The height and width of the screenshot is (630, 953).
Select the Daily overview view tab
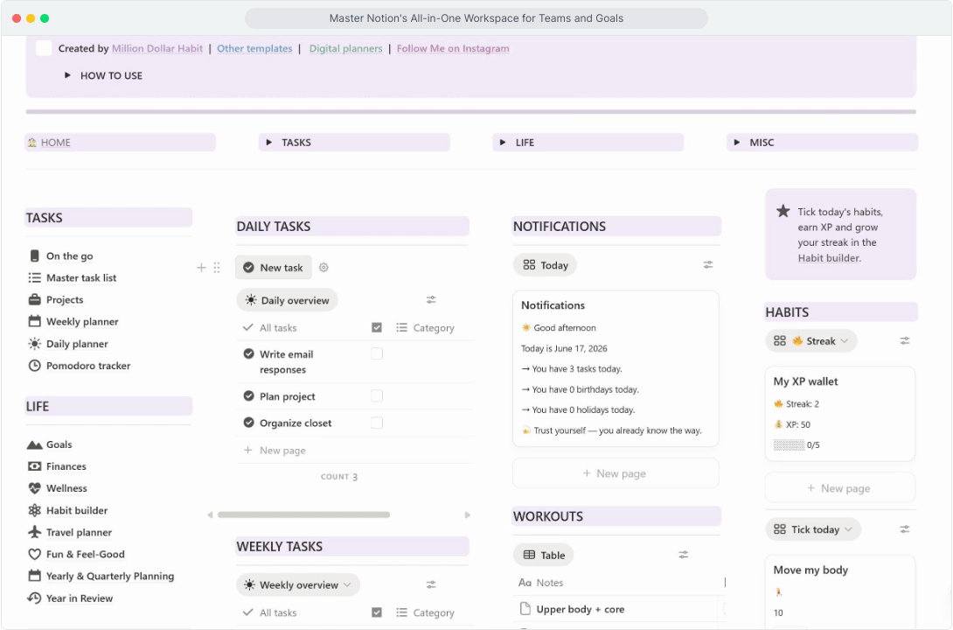287,300
